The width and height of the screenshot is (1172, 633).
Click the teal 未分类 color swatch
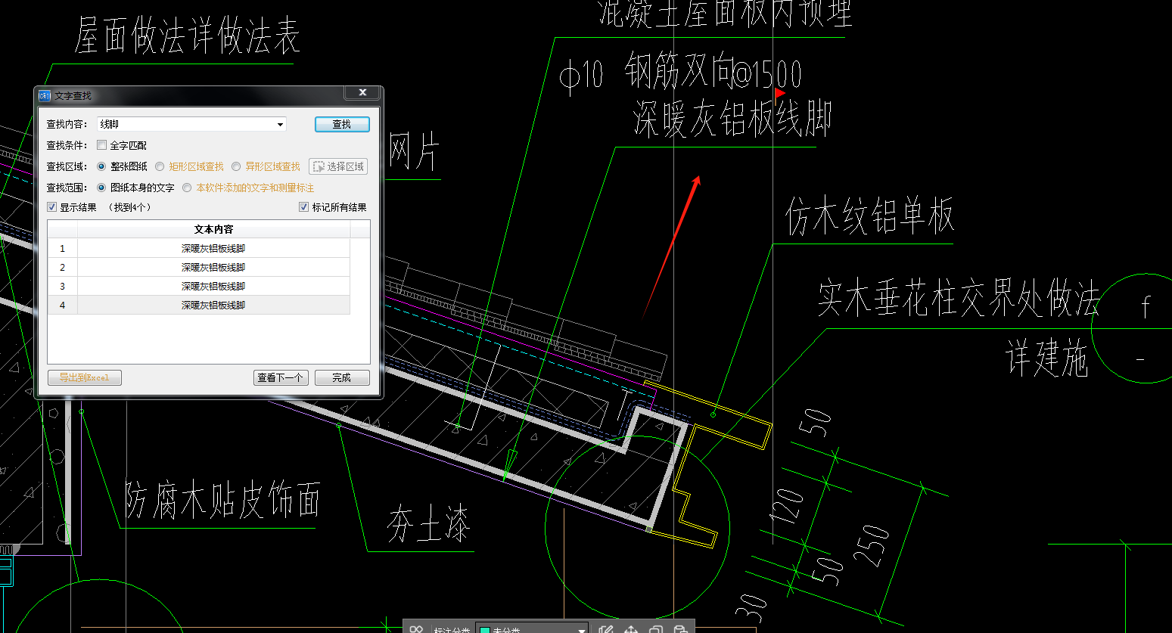click(485, 629)
